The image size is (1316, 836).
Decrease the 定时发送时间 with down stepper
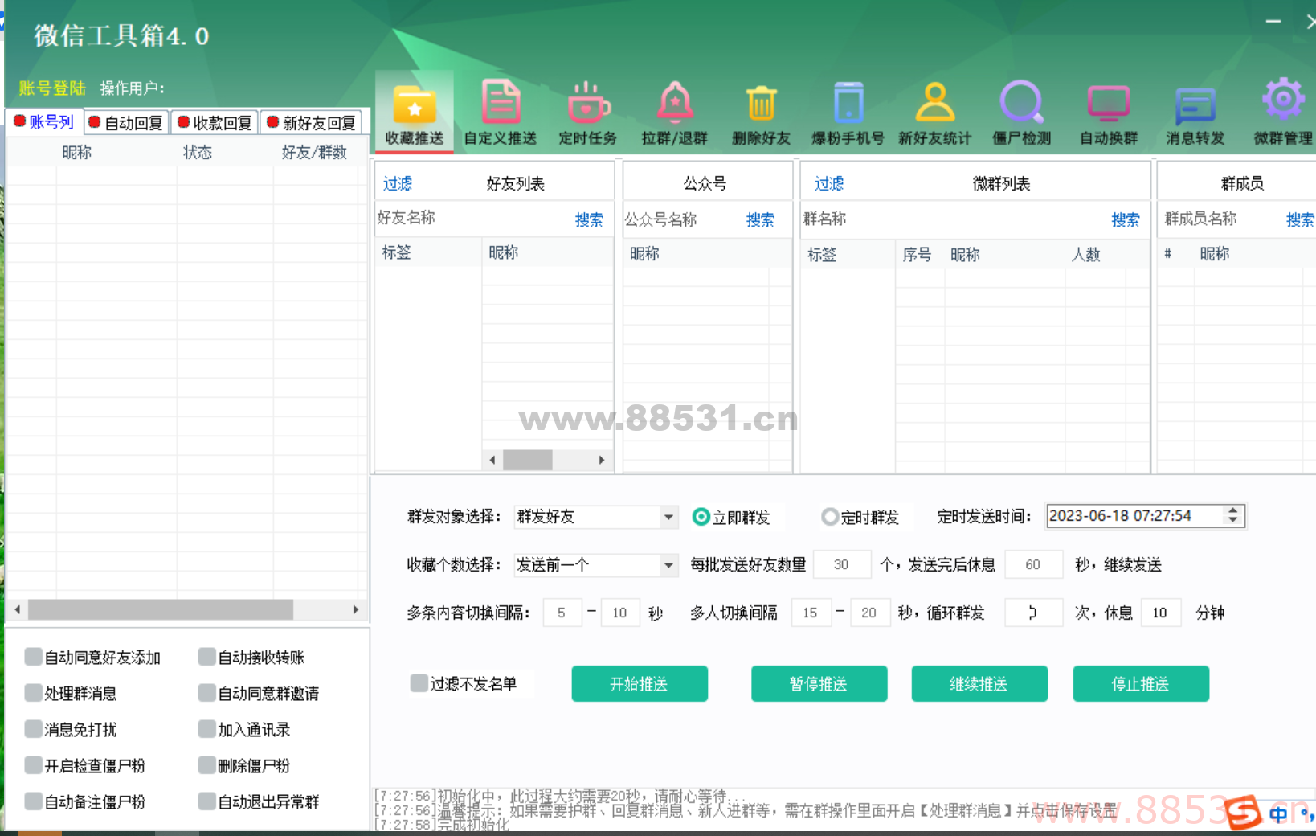(1233, 521)
